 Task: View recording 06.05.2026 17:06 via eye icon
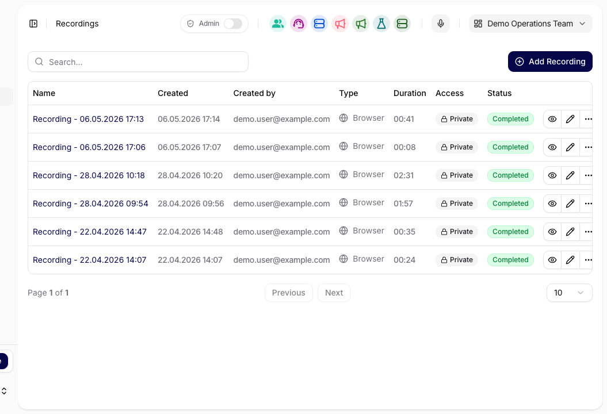552,147
